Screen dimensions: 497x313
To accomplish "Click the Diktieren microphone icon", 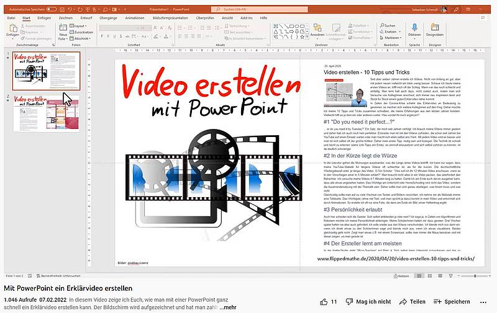I will [x=414, y=28].
